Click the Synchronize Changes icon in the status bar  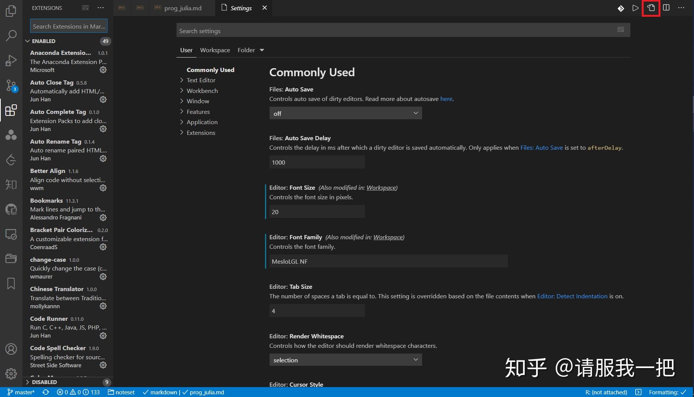pos(46,392)
